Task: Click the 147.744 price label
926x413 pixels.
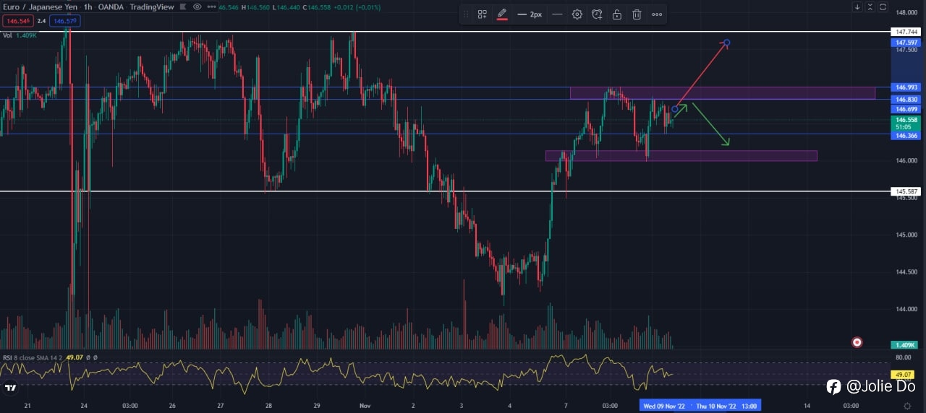Action: (x=906, y=32)
